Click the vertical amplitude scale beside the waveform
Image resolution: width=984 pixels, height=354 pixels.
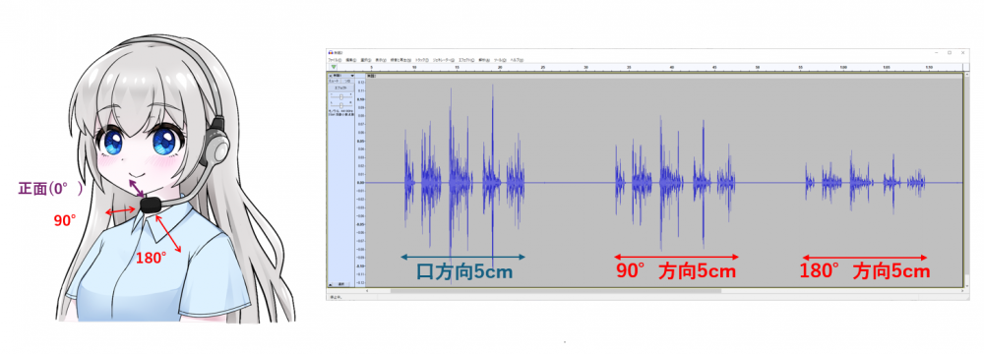(360, 183)
